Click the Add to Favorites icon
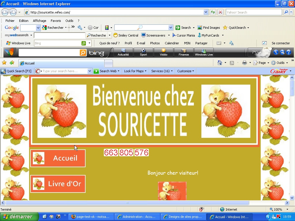The image size is (295, 221). (x=12, y=63)
